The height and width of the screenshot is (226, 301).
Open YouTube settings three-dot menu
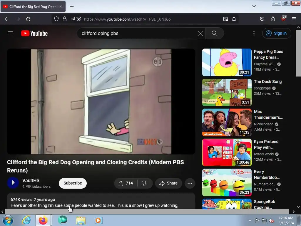[254, 33]
